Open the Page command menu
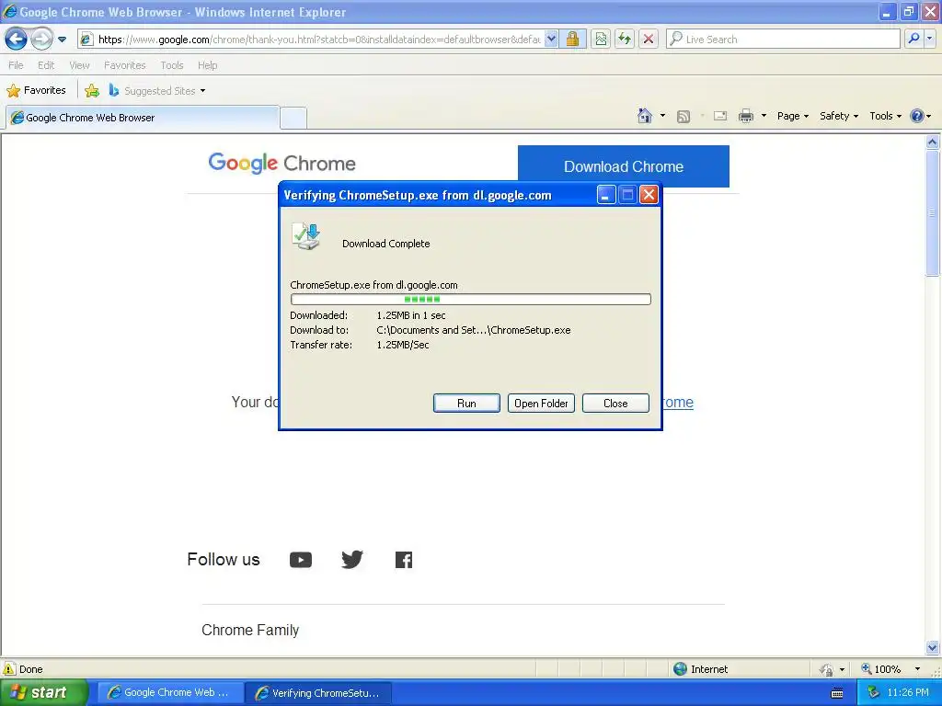 pos(792,116)
